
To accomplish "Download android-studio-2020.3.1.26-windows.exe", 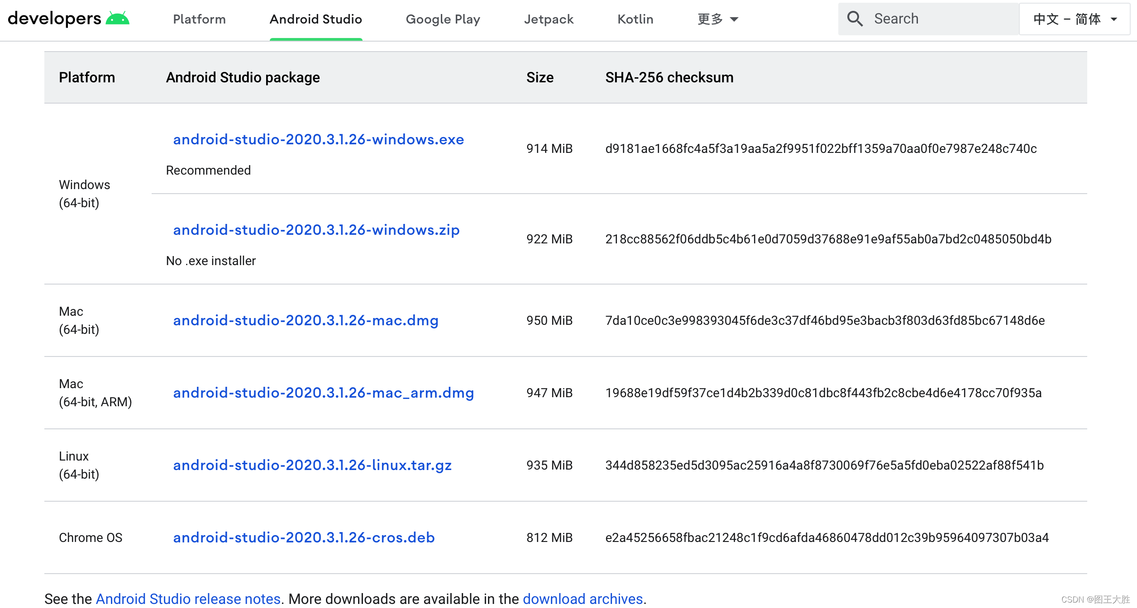I will (318, 139).
